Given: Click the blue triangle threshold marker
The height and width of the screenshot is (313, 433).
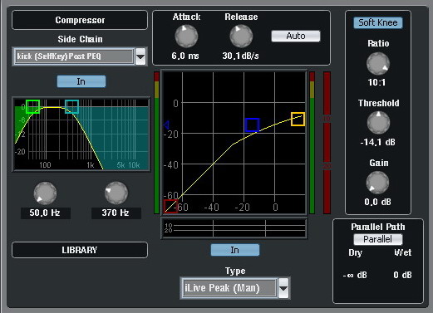Looking at the screenshot, I should (166, 125).
